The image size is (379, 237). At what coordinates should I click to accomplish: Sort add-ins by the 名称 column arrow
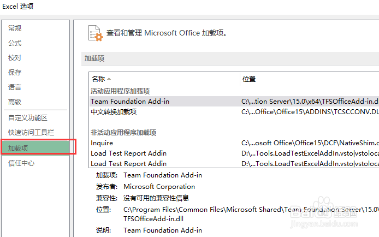coord(109,79)
